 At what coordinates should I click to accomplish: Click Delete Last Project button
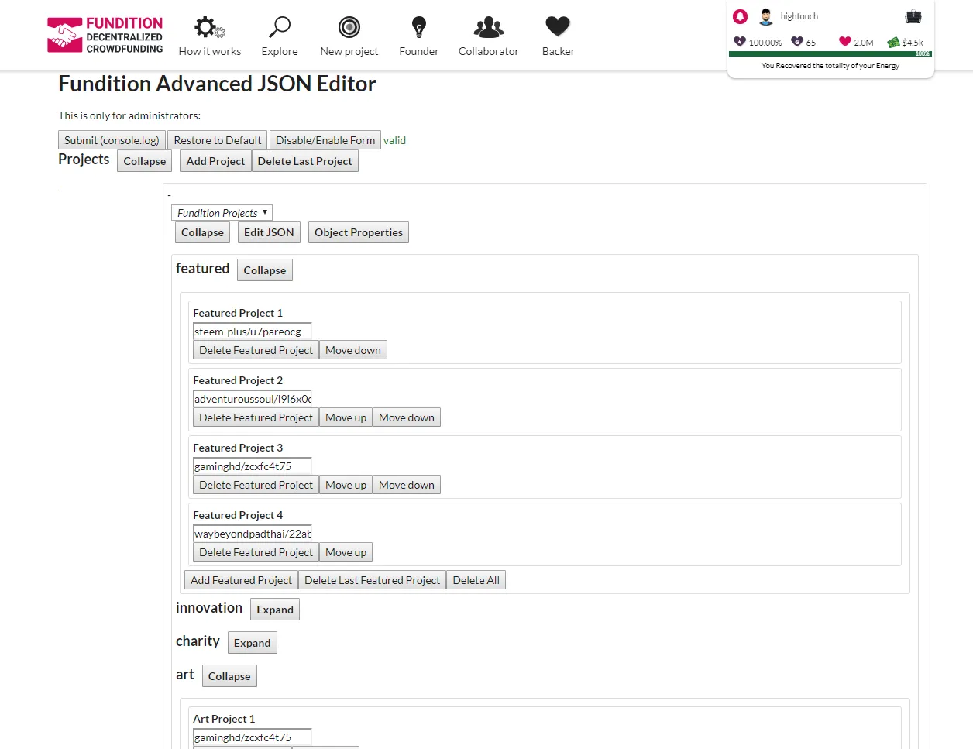coord(304,161)
